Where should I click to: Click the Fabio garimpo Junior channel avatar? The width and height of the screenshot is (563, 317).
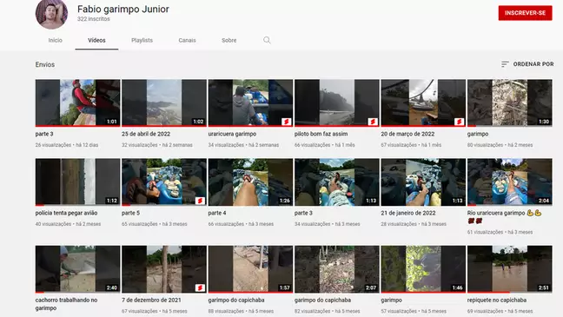[51, 14]
